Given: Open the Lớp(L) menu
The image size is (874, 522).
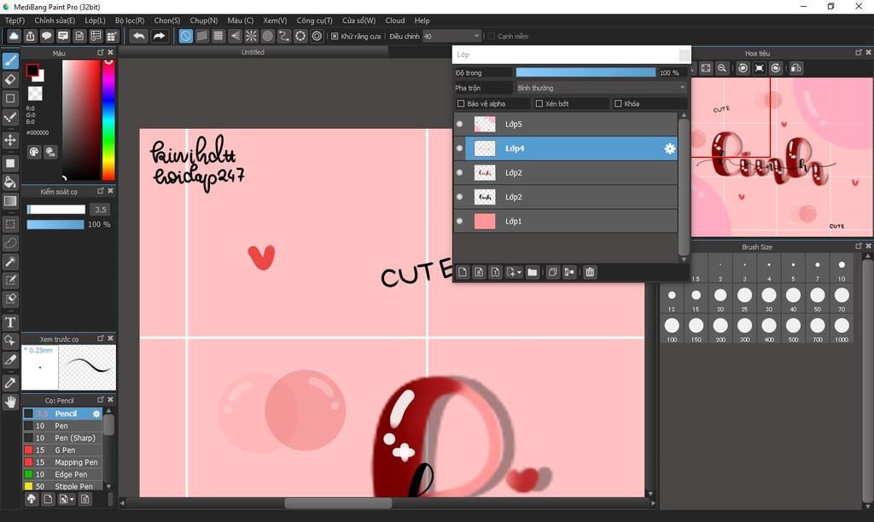Looking at the screenshot, I should (96, 20).
